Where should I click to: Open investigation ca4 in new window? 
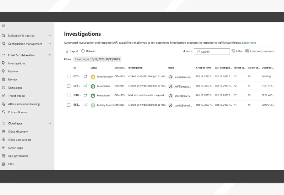tap(85, 86)
